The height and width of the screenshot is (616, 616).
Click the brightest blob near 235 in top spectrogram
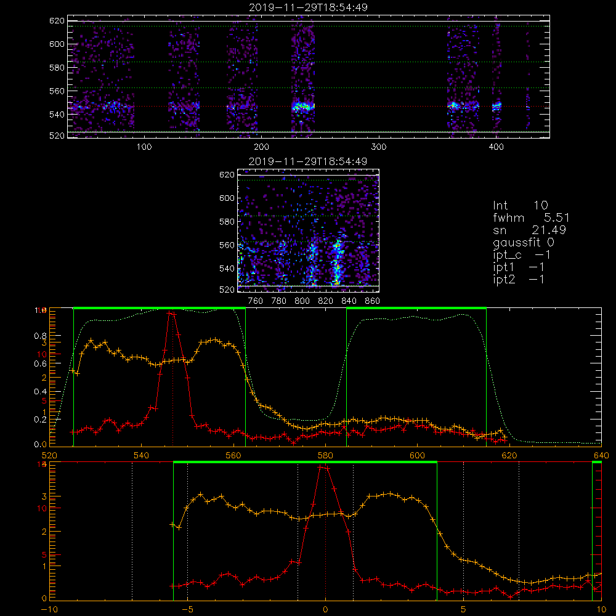click(303, 107)
